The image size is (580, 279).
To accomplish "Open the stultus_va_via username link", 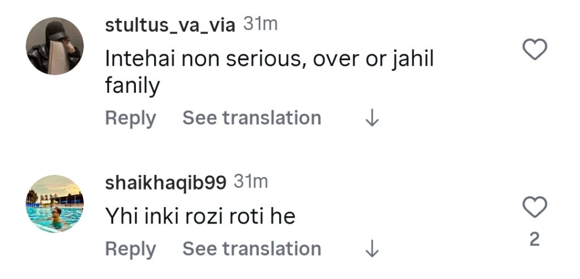I will 170,25.
